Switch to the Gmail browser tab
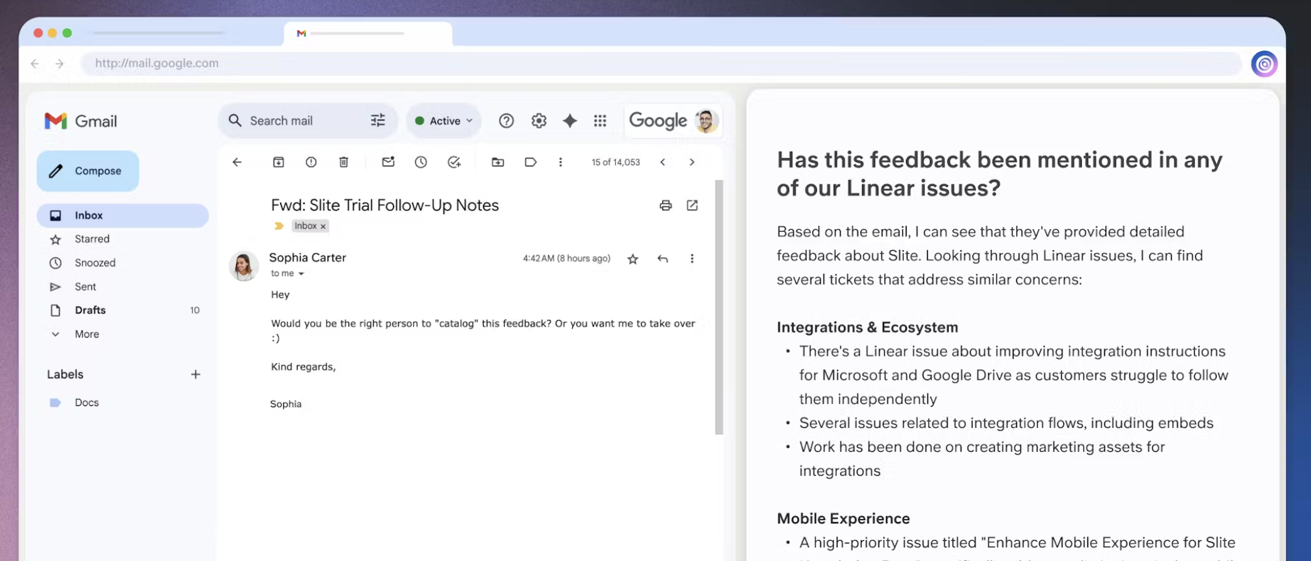This screenshot has height=561, width=1311. [368, 33]
